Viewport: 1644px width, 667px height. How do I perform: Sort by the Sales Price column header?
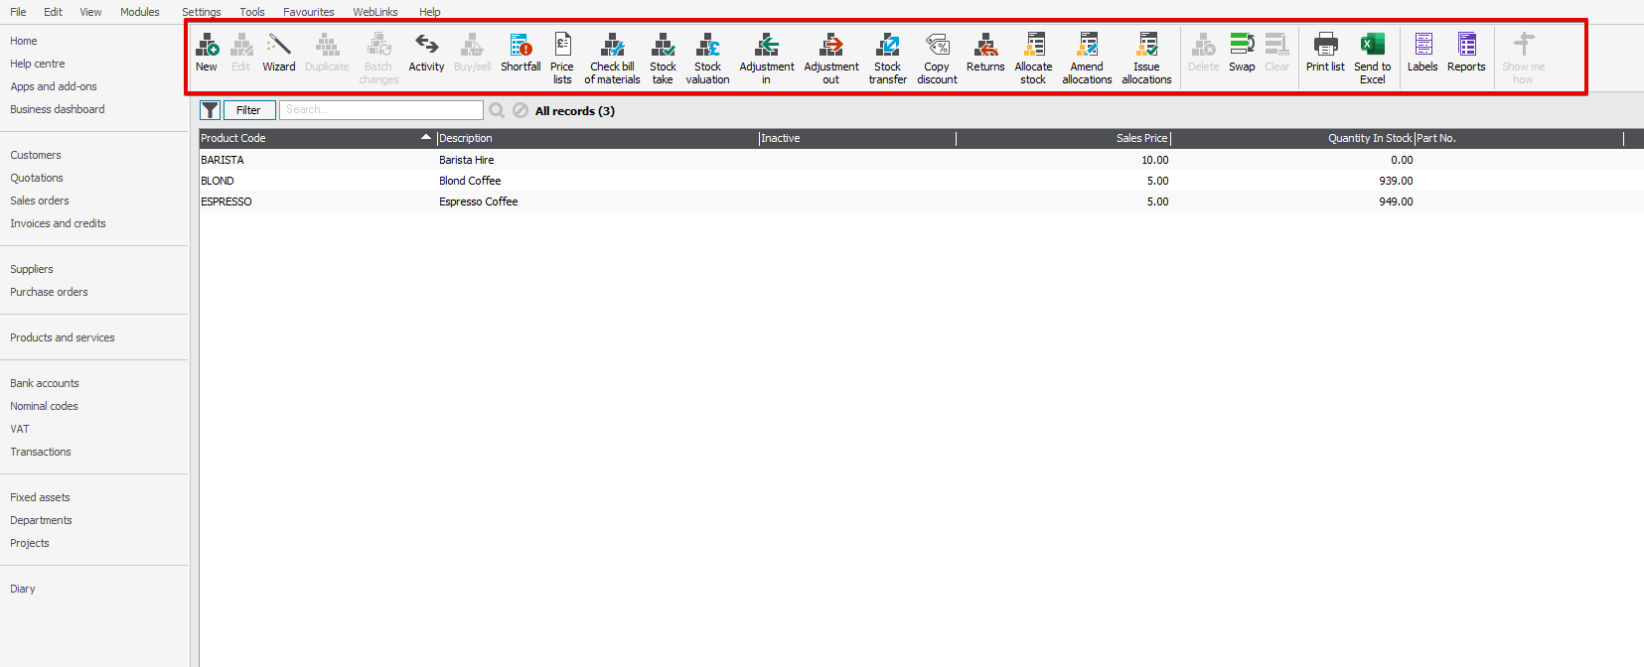click(1064, 138)
